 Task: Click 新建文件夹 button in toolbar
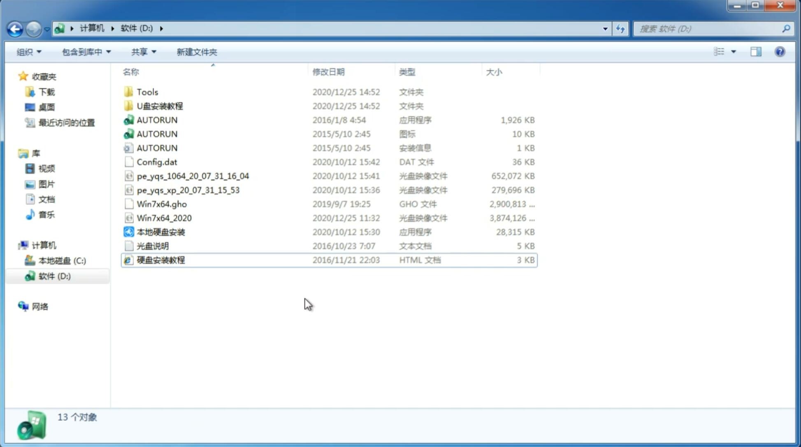197,52
